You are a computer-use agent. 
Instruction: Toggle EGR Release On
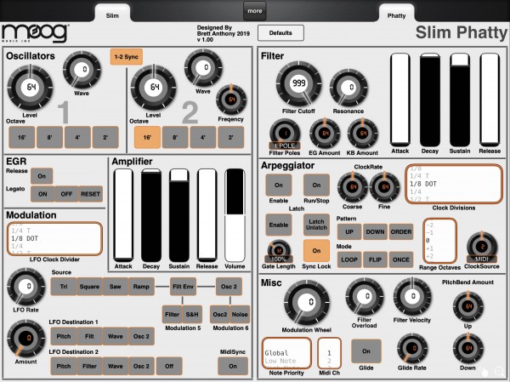coord(42,176)
